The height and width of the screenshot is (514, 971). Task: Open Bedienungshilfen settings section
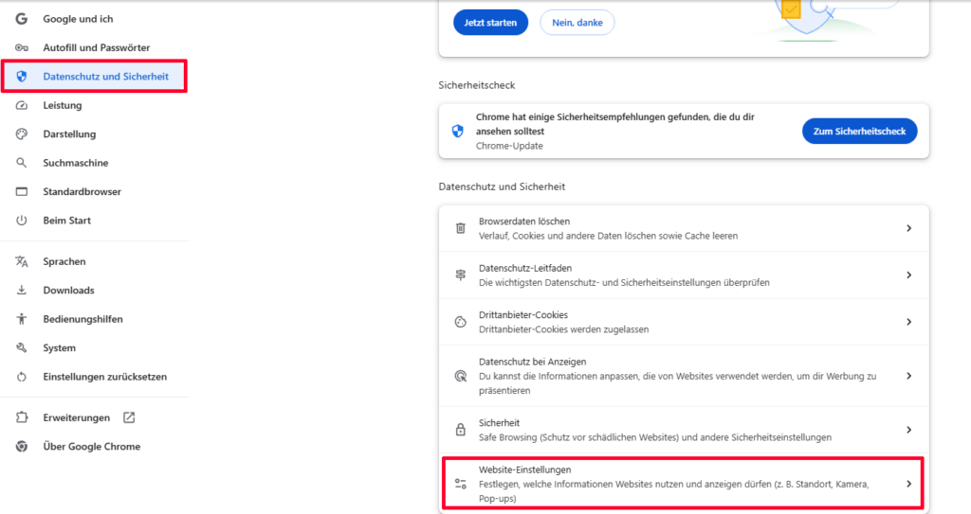(x=82, y=319)
